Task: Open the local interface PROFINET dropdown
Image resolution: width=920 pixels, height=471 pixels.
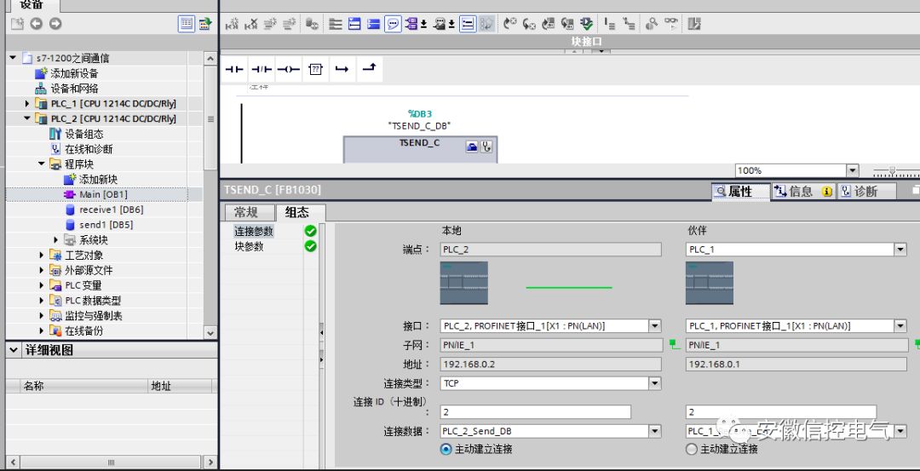Action: point(655,326)
